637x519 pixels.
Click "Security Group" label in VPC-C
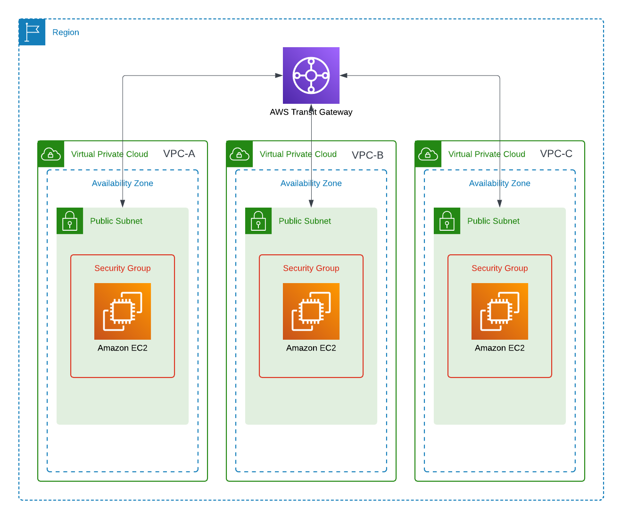500,268
